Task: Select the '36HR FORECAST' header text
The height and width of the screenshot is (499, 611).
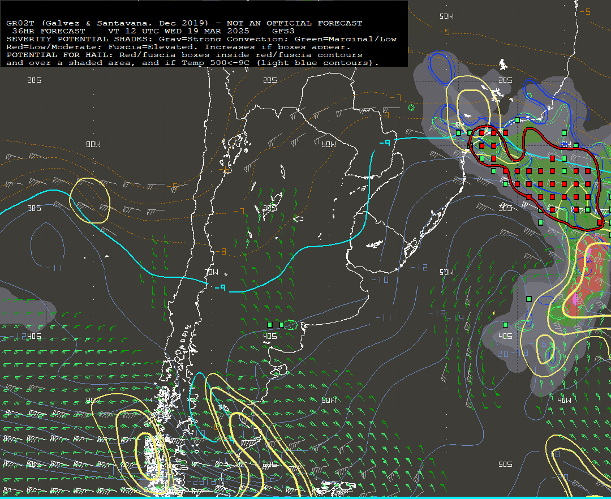Action: coord(49,31)
